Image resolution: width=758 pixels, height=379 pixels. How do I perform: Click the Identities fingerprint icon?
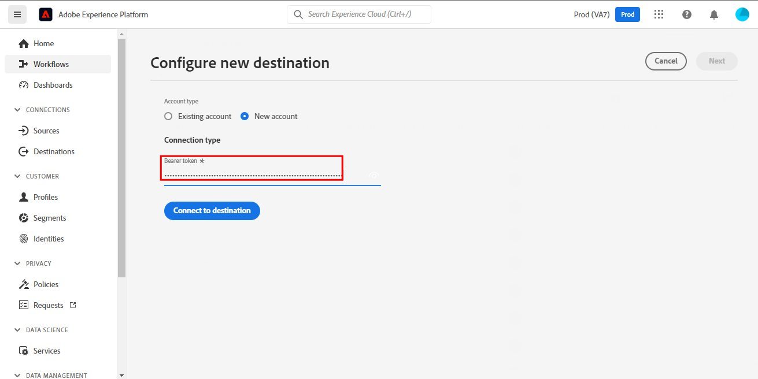pyautogui.click(x=24, y=239)
